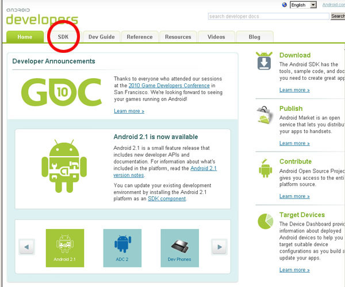Viewport: 345px width, 287px height.
Task: Click the Android developers logo
Action: 42,17
